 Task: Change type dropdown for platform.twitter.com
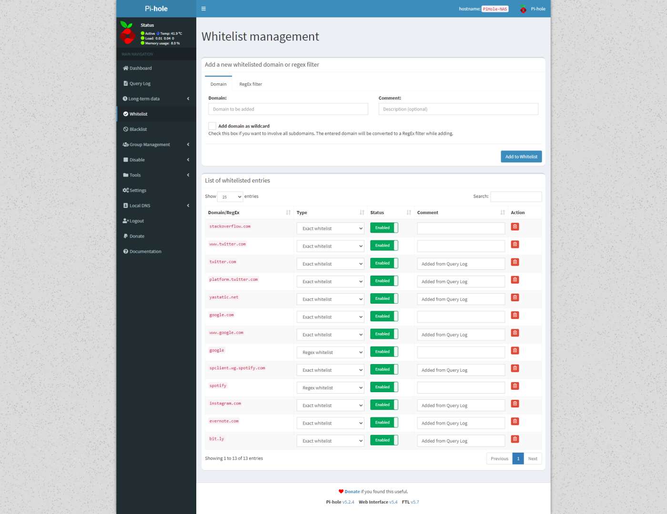tap(331, 282)
